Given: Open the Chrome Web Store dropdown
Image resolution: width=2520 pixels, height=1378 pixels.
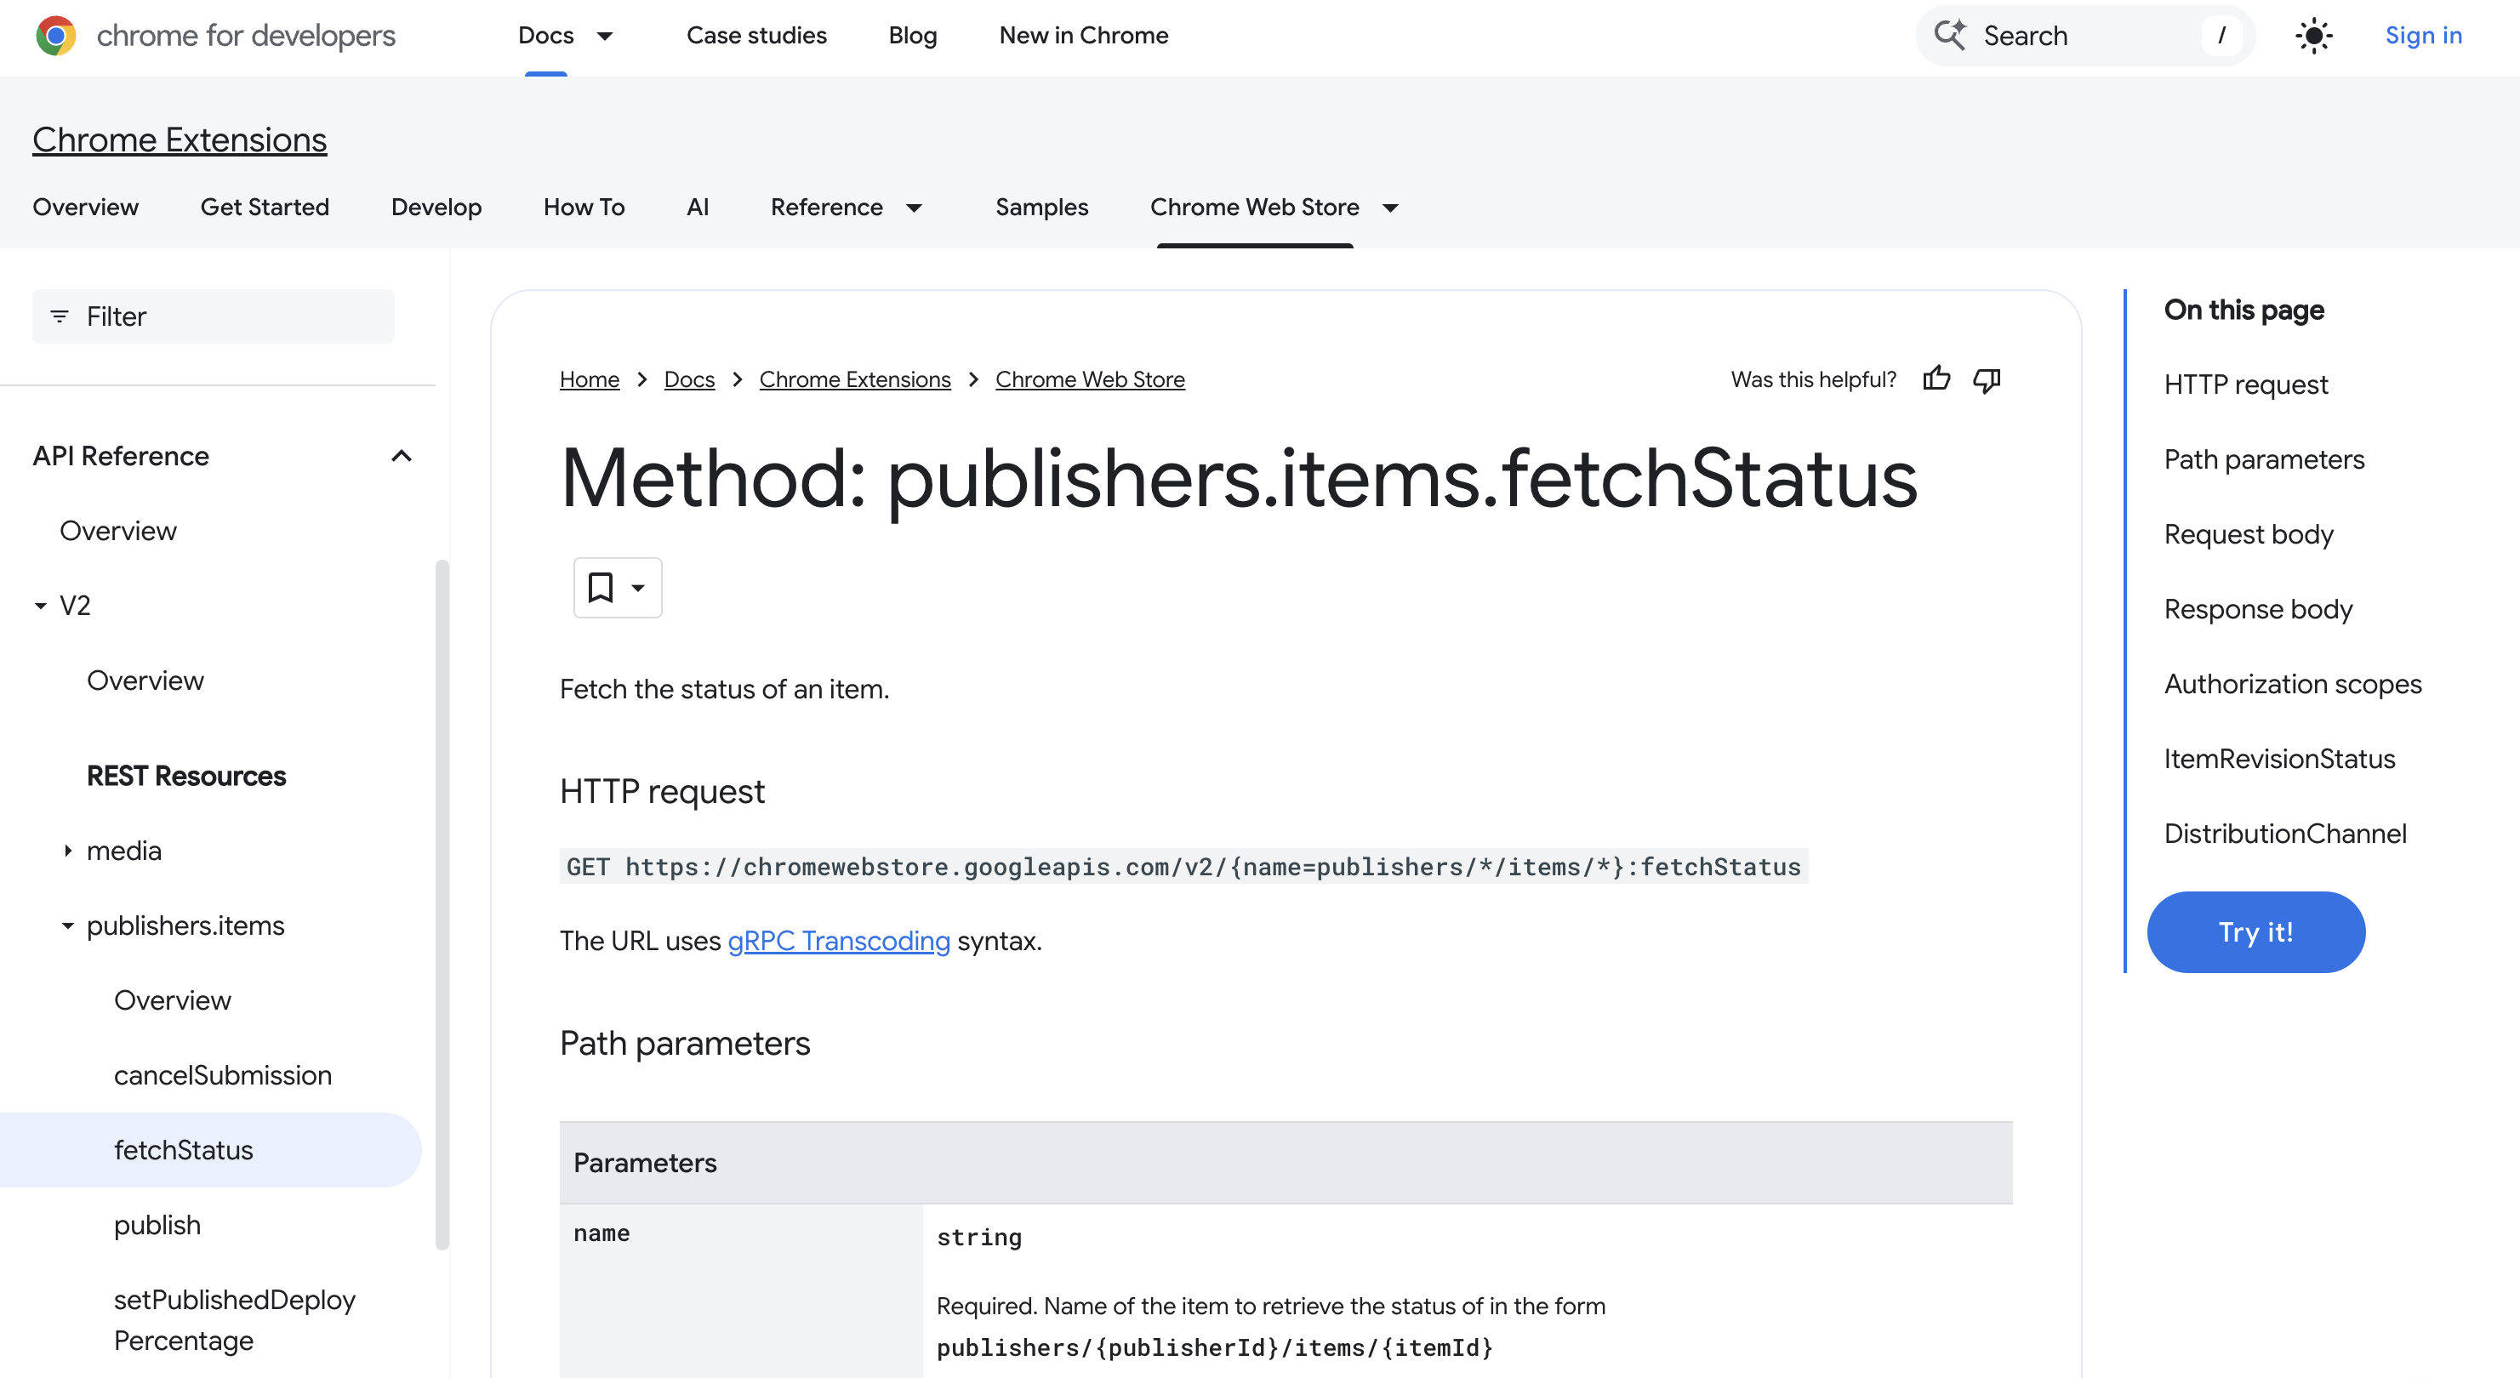Looking at the screenshot, I should [x=1390, y=208].
